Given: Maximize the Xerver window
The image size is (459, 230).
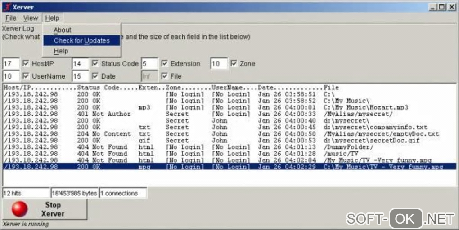Looking at the screenshot, I should click(442, 7).
